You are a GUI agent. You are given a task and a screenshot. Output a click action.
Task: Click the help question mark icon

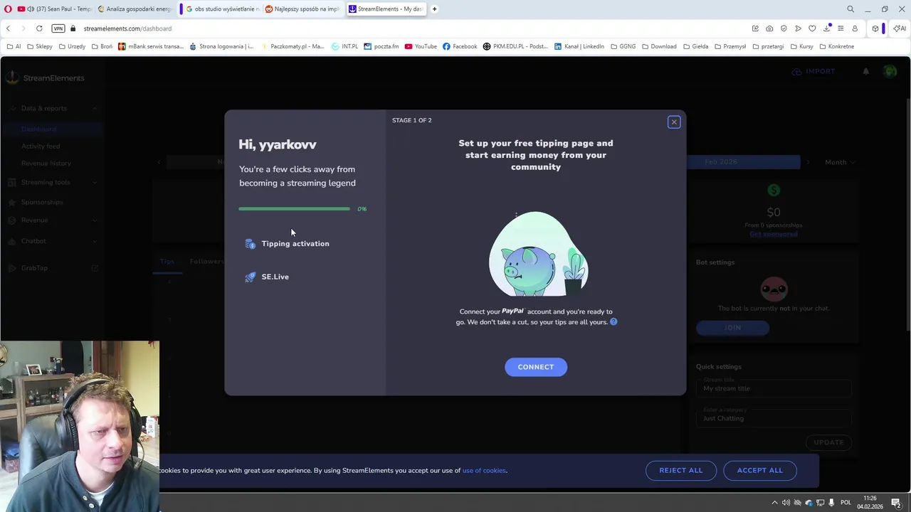(614, 321)
